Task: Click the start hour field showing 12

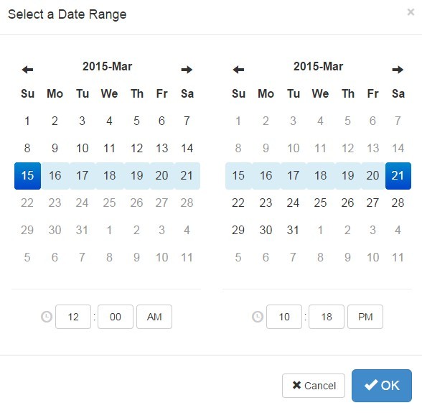Action: [73, 317]
